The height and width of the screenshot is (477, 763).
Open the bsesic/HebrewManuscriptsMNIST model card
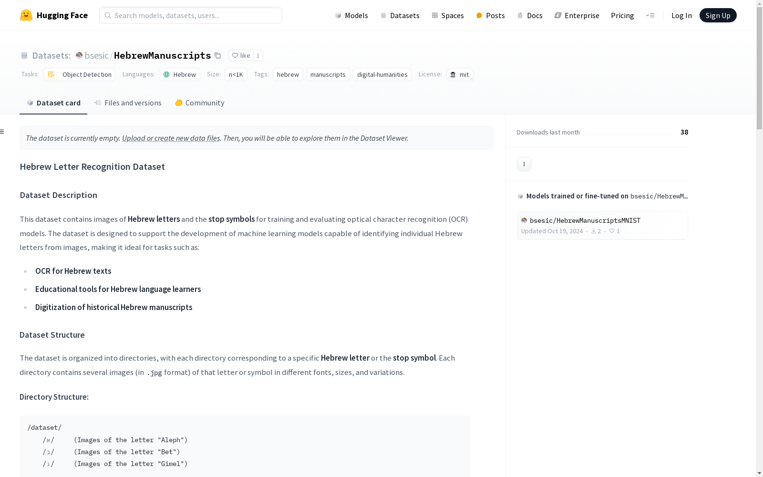[602, 225]
